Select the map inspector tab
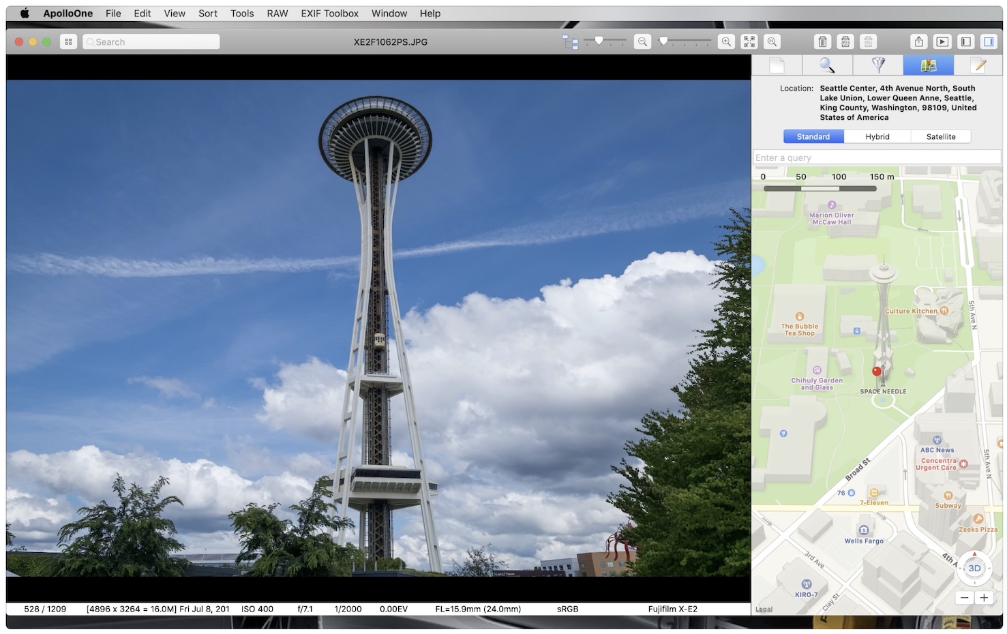This screenshot has width=1007, height=634. click(x=928, y=65)
